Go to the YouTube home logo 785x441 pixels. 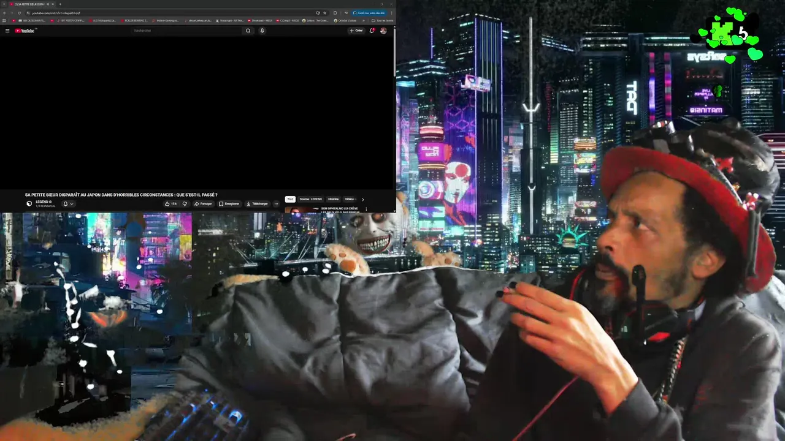(x=25, y=31)
